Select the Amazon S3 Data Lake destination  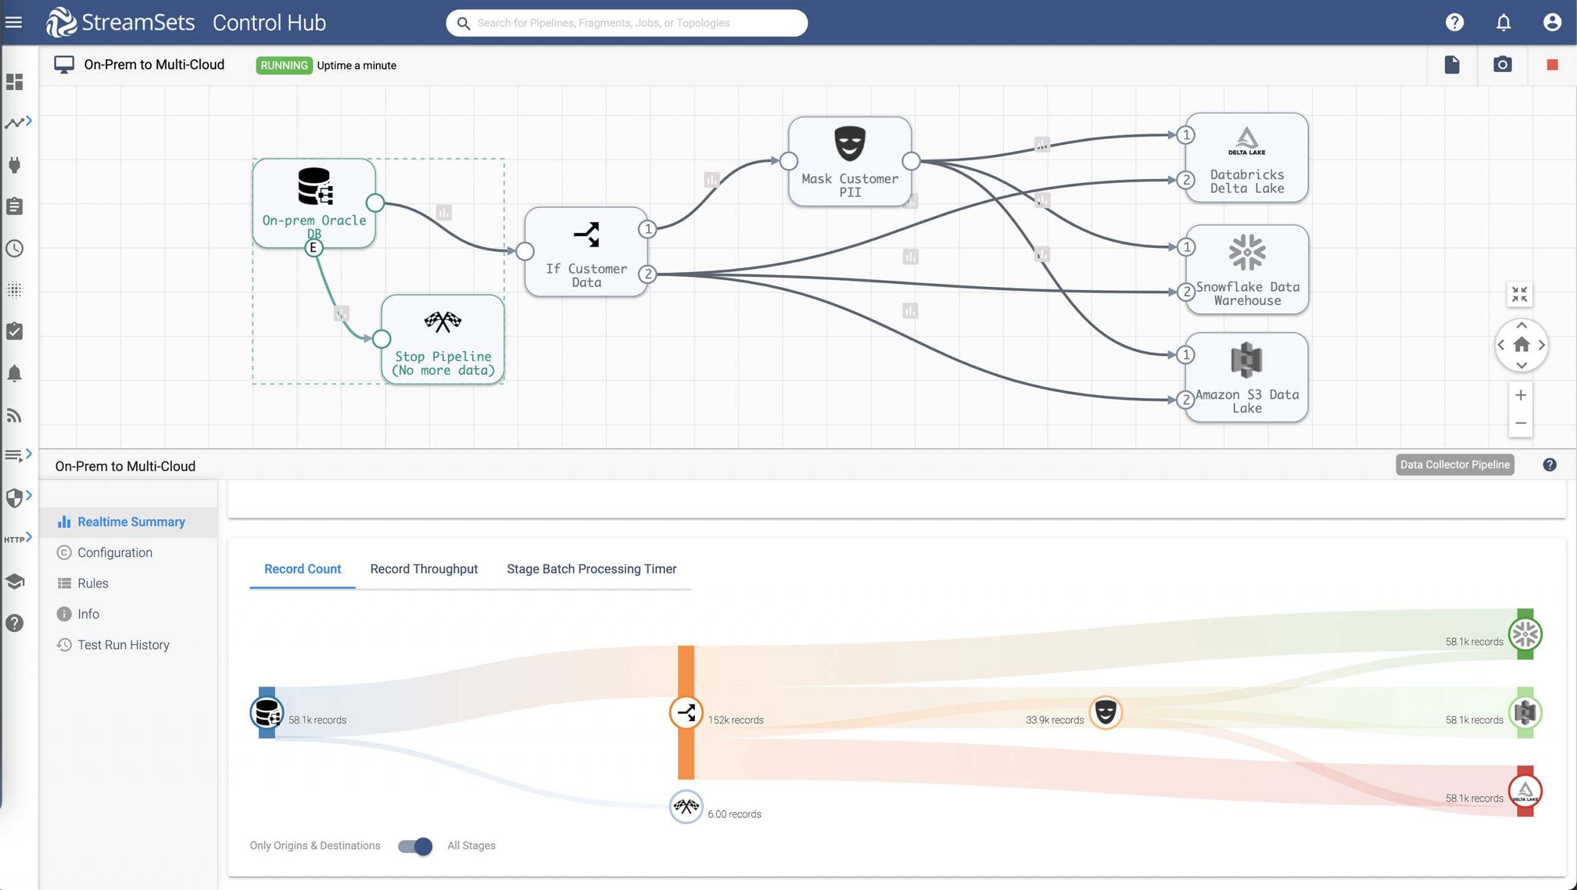click(x=1247, y=377)
